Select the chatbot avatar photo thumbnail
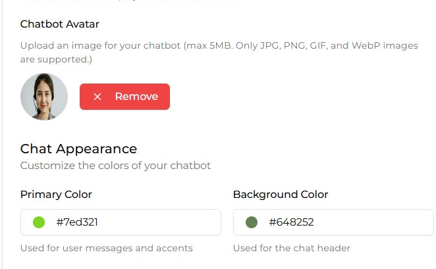436x269 pixels. pyautogui.click(x=44, y=97)
